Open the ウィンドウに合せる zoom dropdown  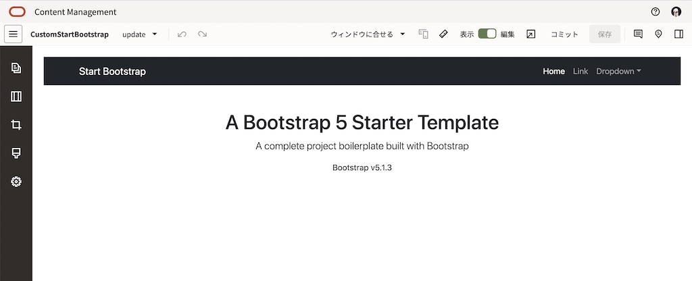click(x=368, y=34)
